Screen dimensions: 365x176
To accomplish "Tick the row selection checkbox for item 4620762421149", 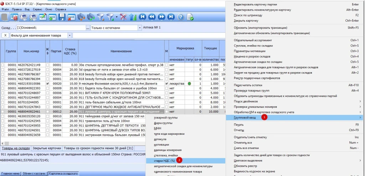I will tap(3, 65).
